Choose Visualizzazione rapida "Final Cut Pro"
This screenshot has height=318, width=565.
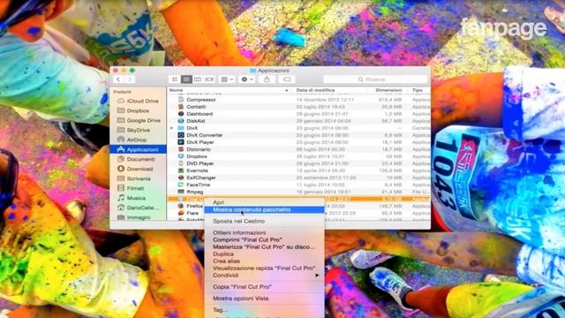tap(264, 269)
